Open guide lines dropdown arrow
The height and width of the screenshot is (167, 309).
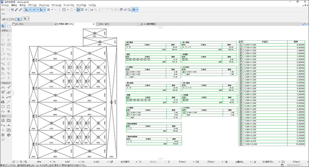(30, 10)
